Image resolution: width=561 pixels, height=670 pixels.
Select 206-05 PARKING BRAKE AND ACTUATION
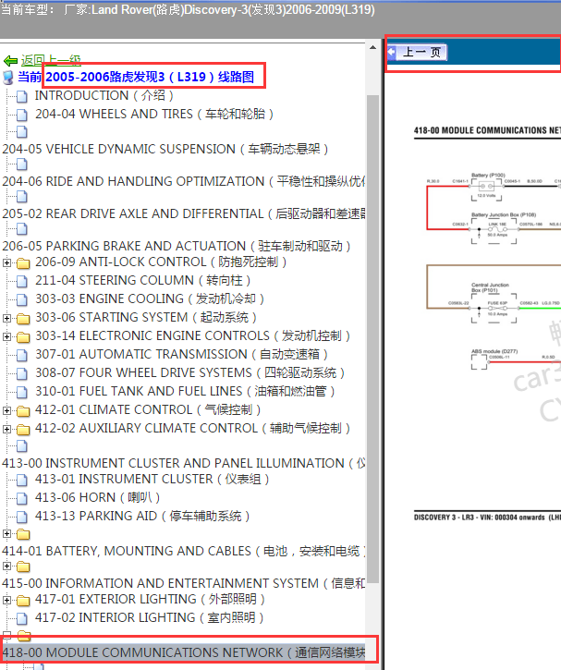point(176,246)
